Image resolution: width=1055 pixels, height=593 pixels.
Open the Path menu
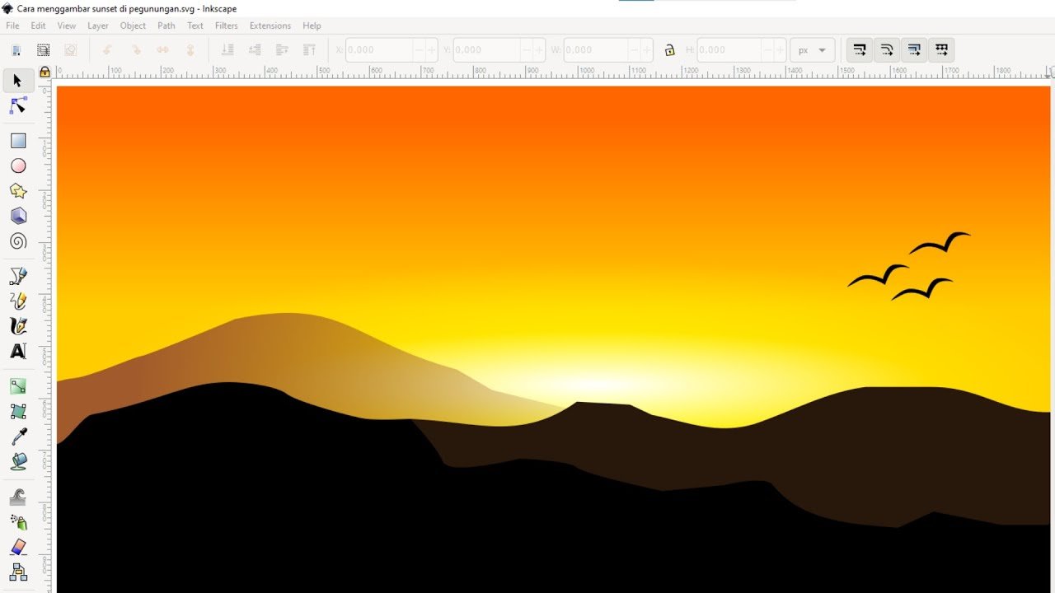(166, 26)
